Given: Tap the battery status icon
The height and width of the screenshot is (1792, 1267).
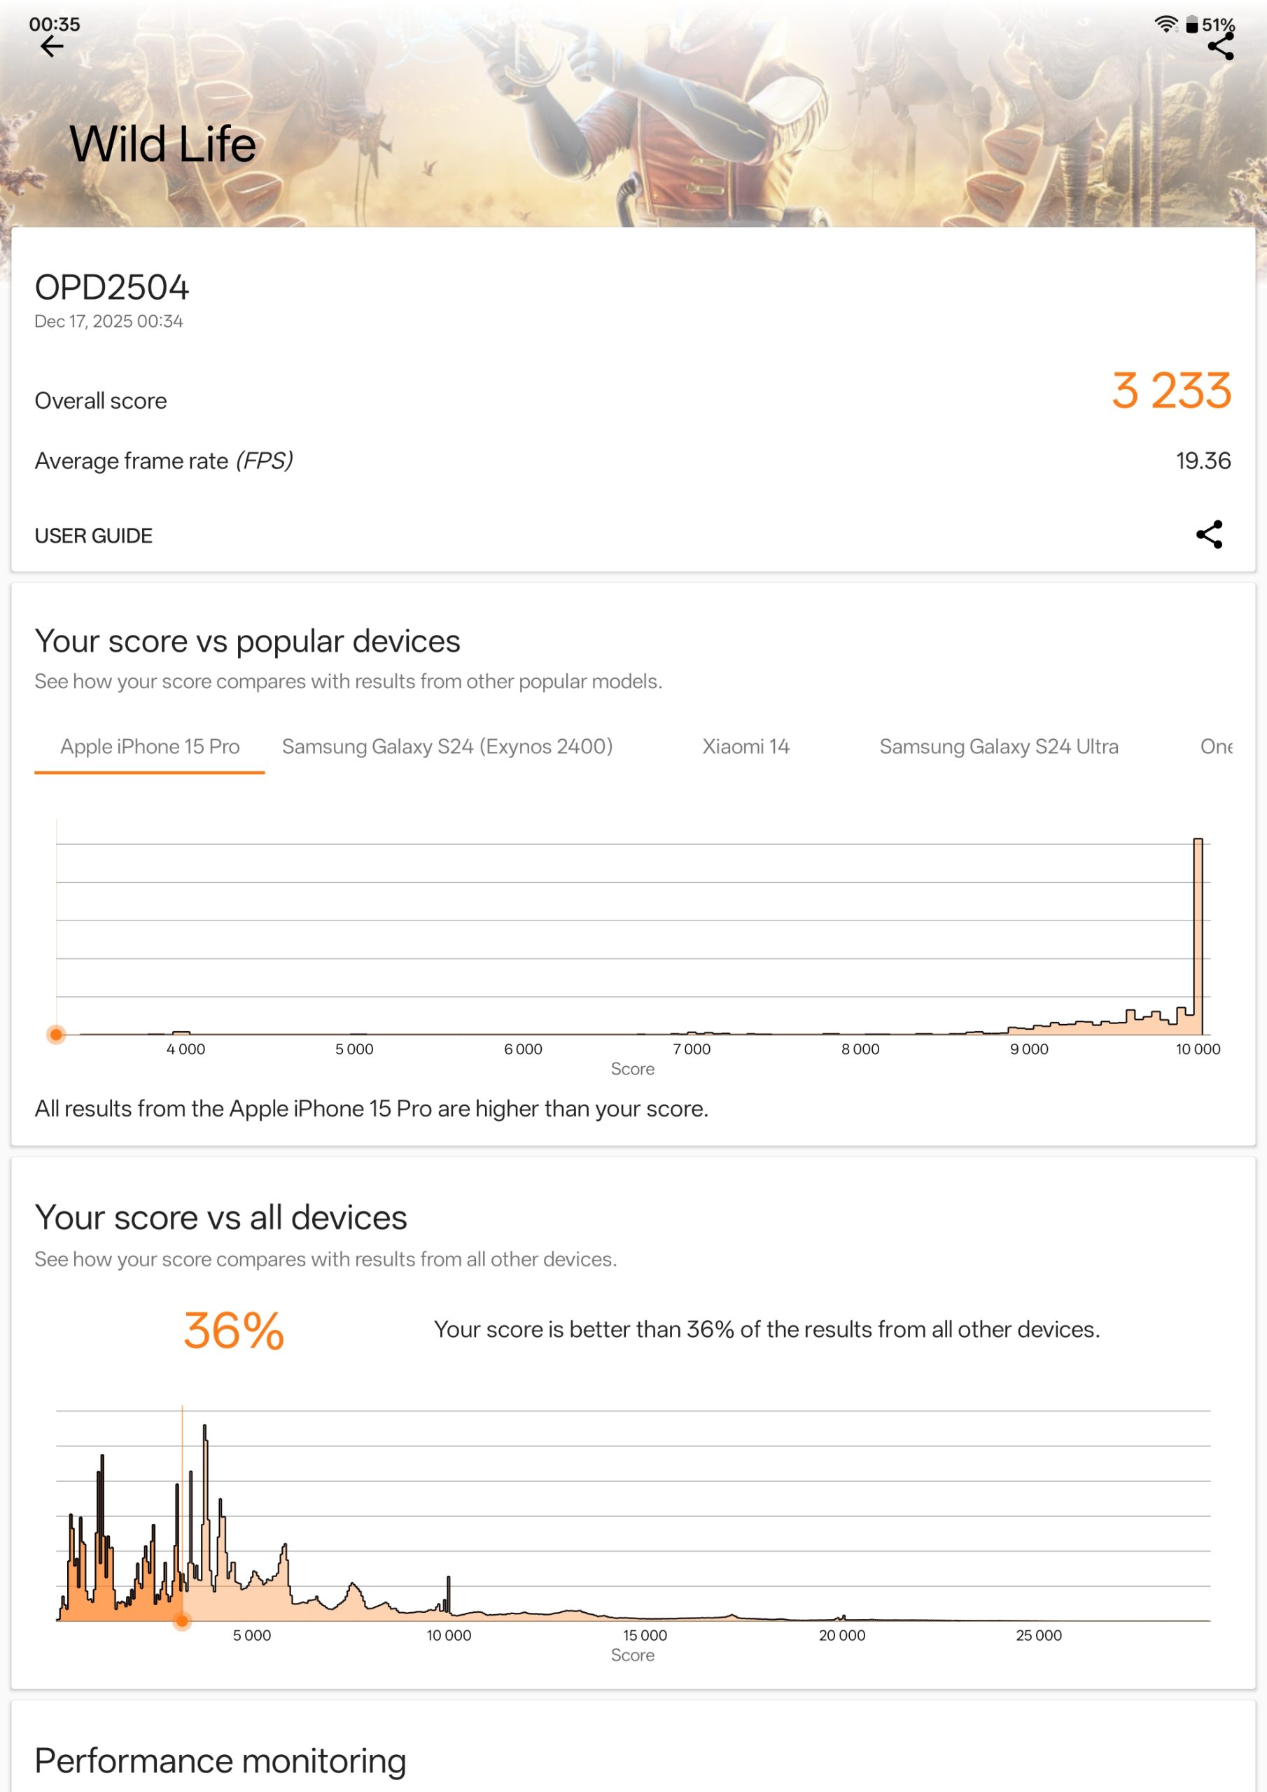Looking at the screenshot, I should coord(1191,25).
